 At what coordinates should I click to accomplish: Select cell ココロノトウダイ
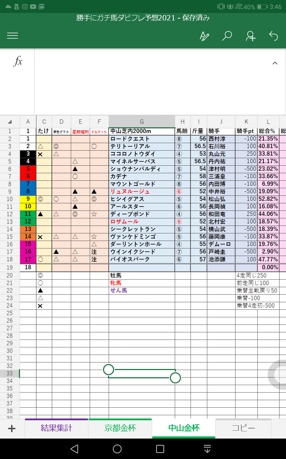[142, 154]
